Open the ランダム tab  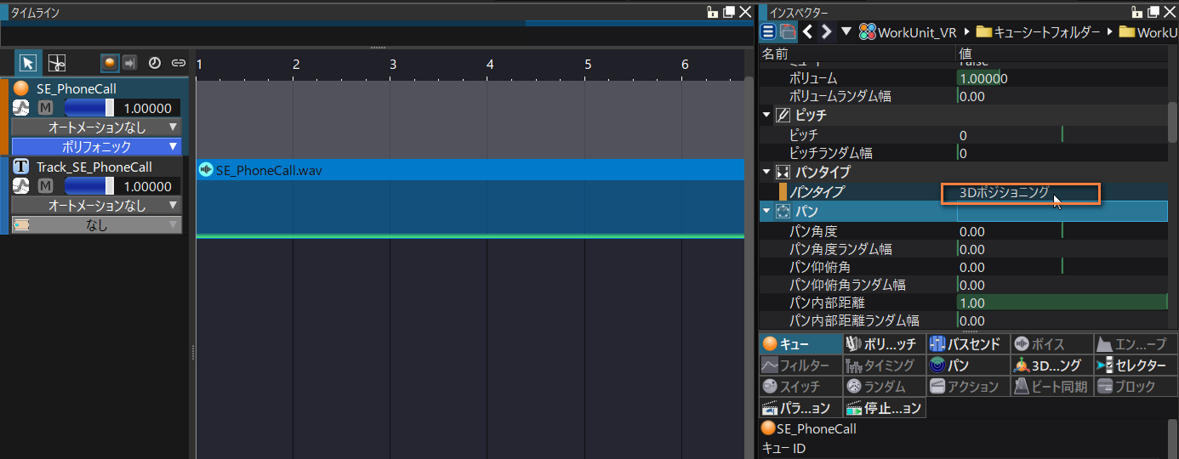tap(884, 387)
